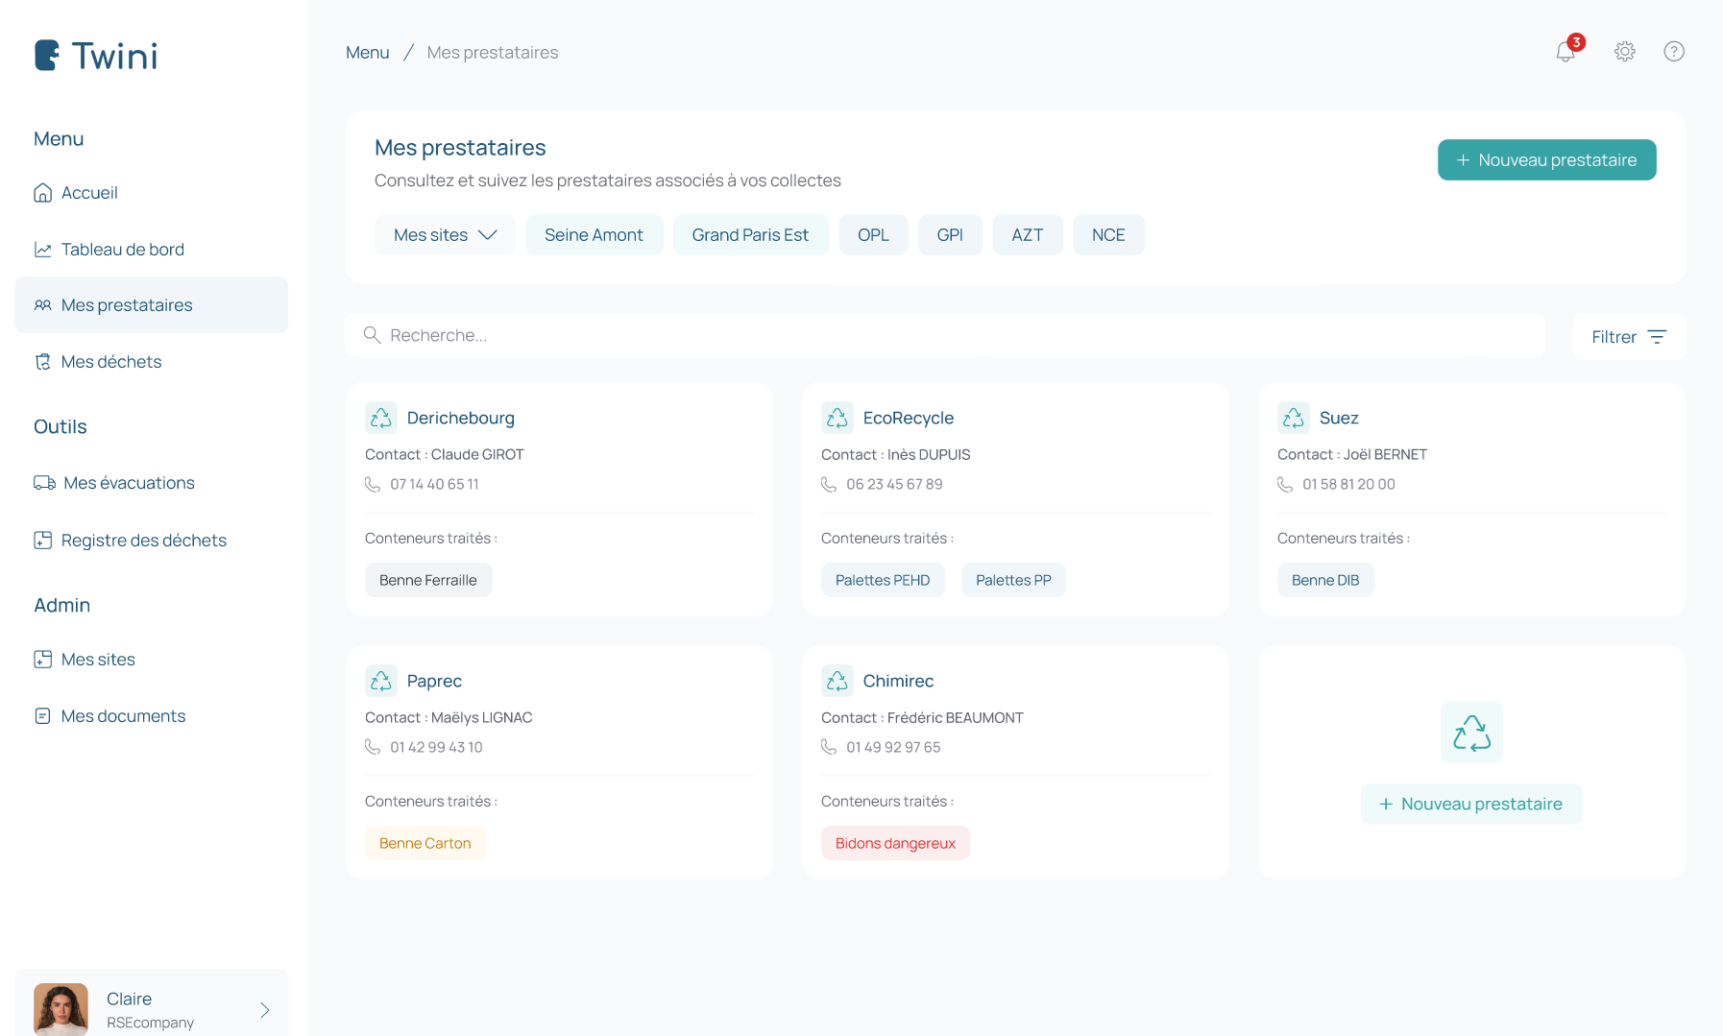
Task: Click the Mes évacuations truck icon
Action: [x=44, y=483]
